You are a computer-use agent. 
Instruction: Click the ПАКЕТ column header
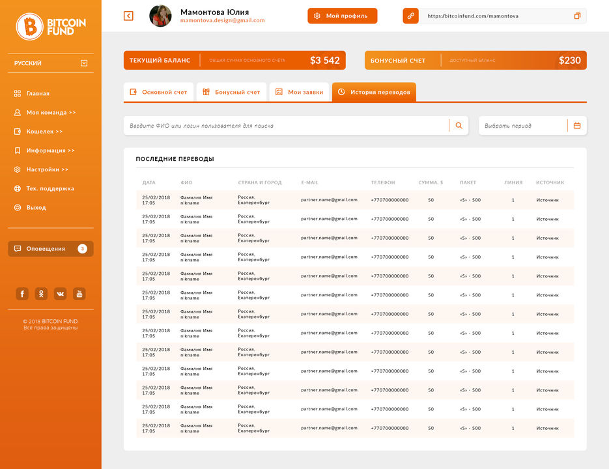(468, 182)
